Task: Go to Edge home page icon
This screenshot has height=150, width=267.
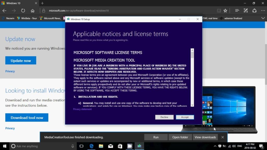Action: 33,10
